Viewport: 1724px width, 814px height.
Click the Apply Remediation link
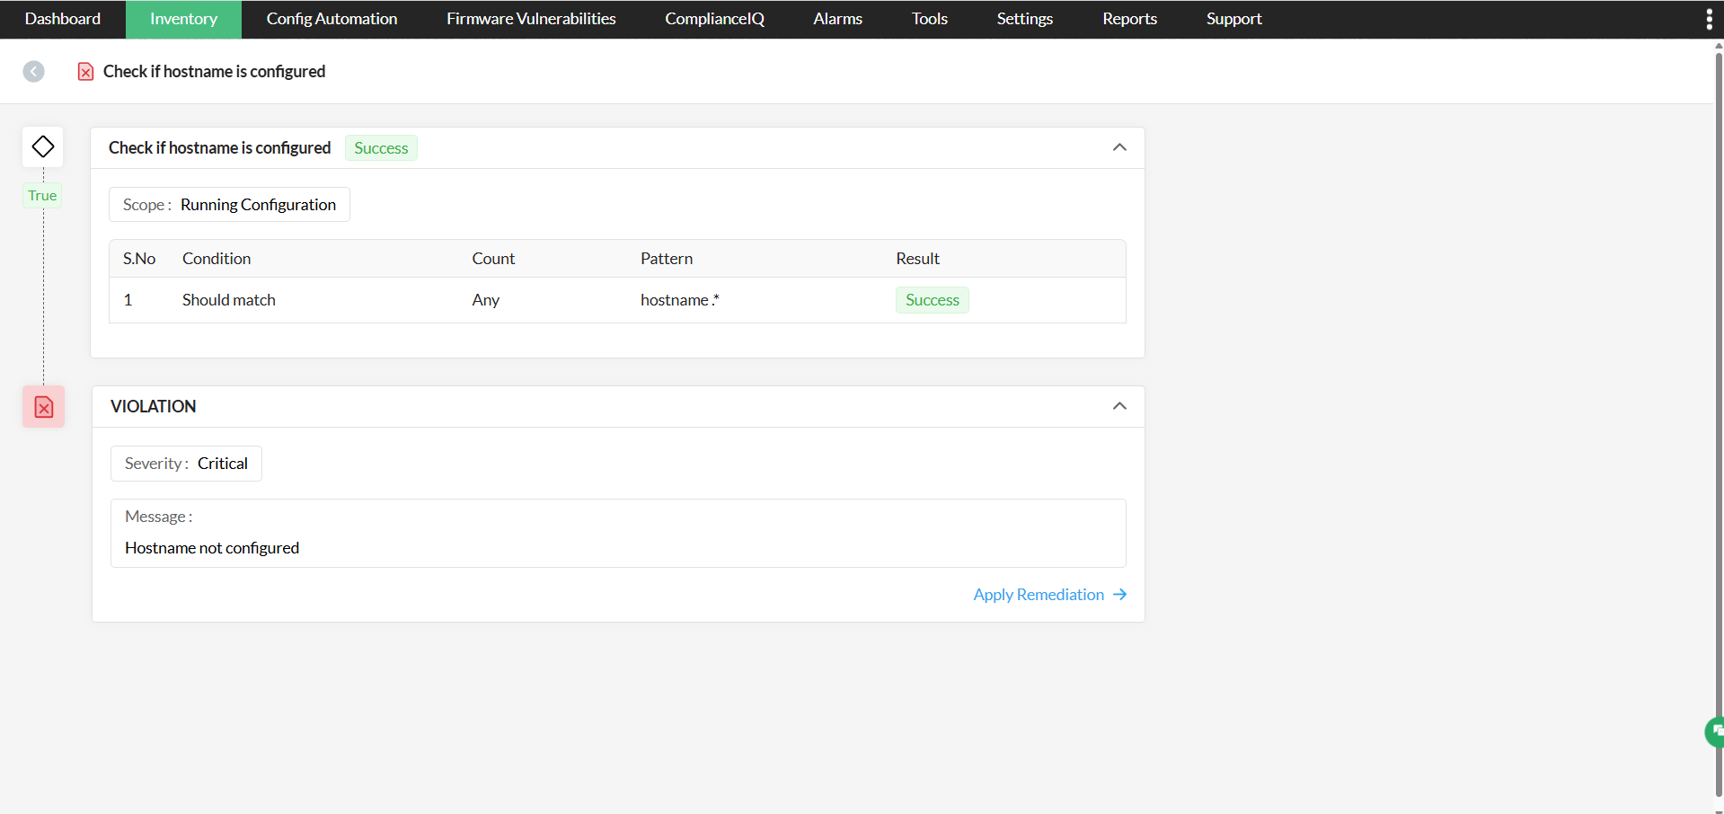pos(1038,594)
